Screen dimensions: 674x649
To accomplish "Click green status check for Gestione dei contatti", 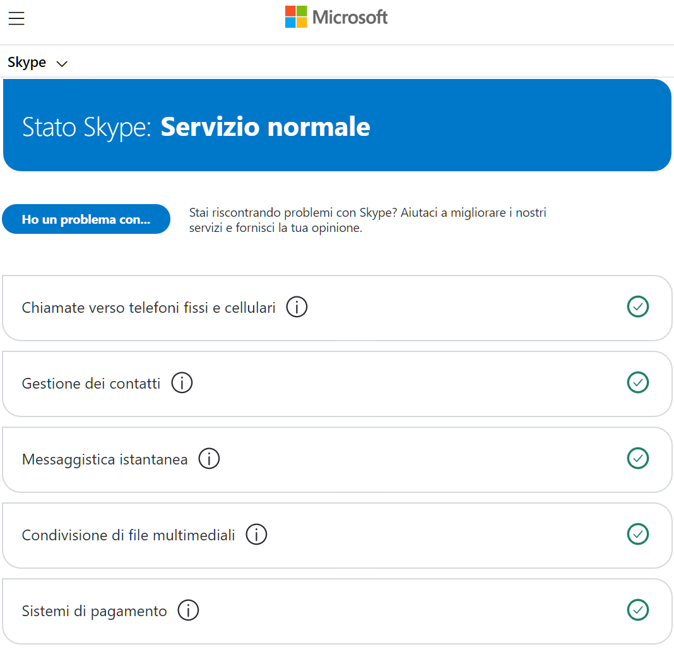I will (x=637, y=383).
